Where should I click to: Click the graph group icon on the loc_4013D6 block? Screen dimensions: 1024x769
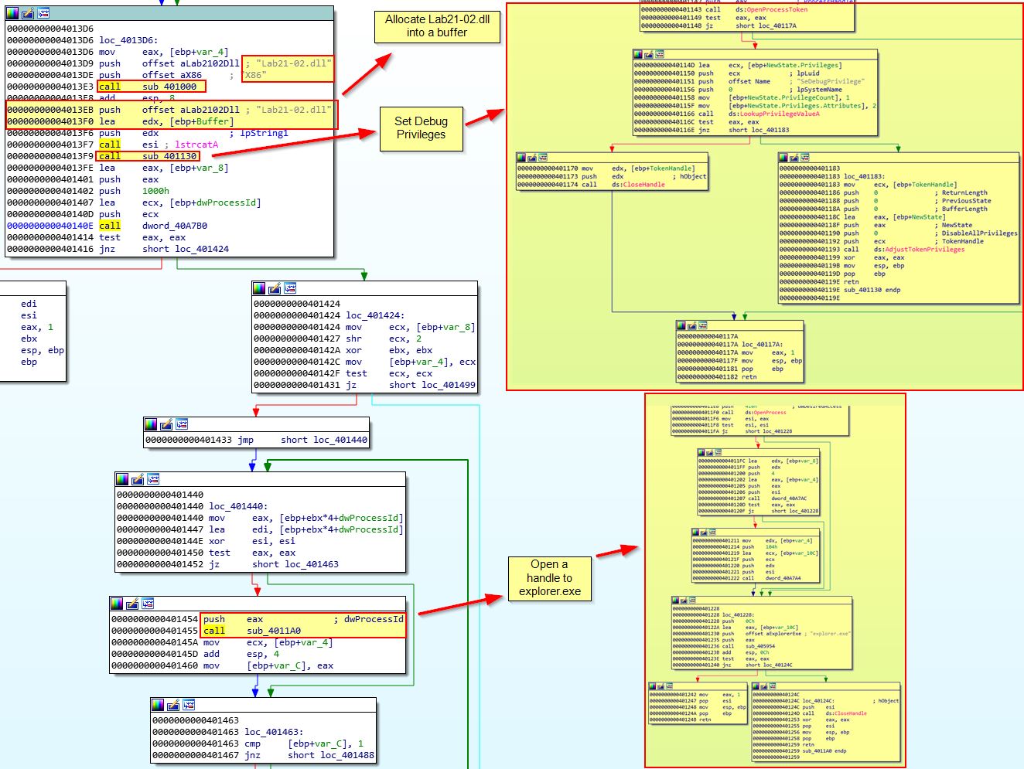point(43,13)
